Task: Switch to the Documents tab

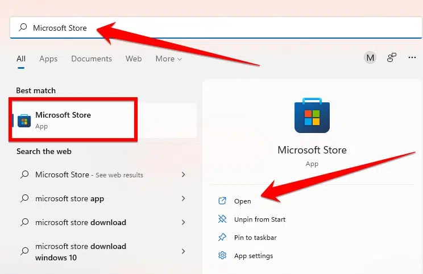Action: click(92, 59)
